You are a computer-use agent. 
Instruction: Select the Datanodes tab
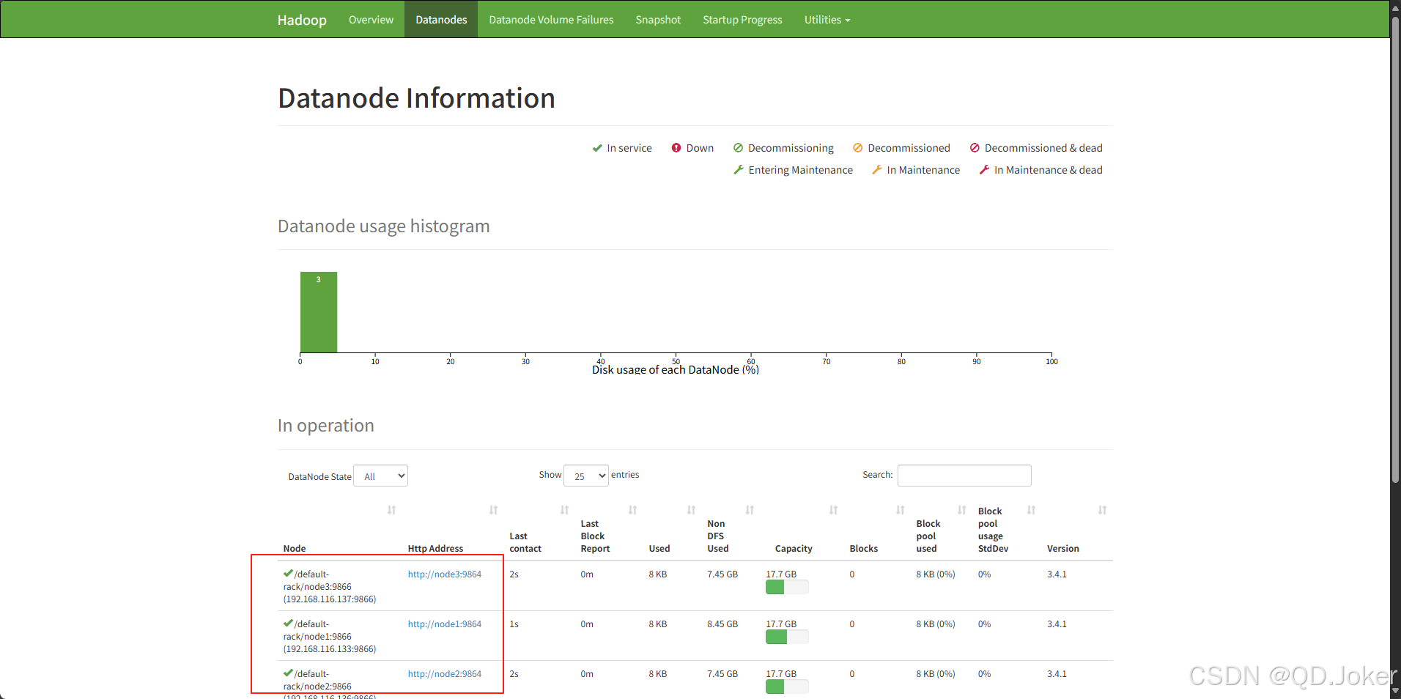tap(441, 20)
